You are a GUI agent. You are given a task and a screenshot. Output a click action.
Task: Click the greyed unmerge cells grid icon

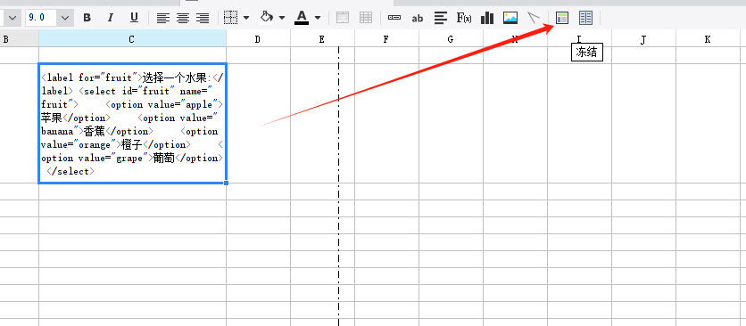(x=366, y=18)
